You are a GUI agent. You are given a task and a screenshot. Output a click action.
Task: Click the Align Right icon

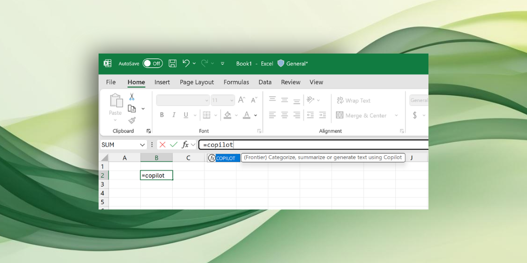[x=296, y=115]
